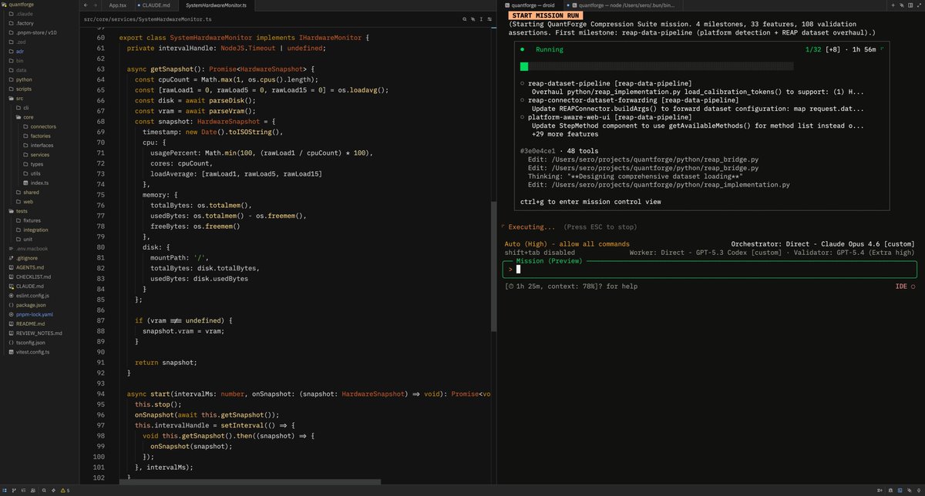Open REVIEW_NOTES.md in the file tree

[x=39, y=333]
